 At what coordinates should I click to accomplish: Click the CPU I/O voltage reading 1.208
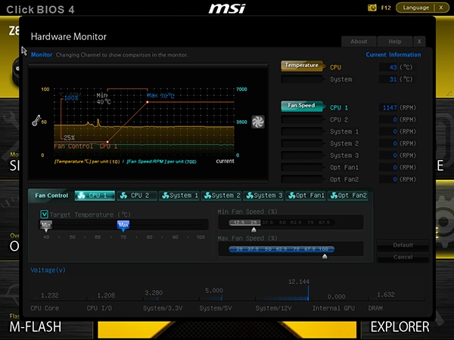tap(106, 295)
